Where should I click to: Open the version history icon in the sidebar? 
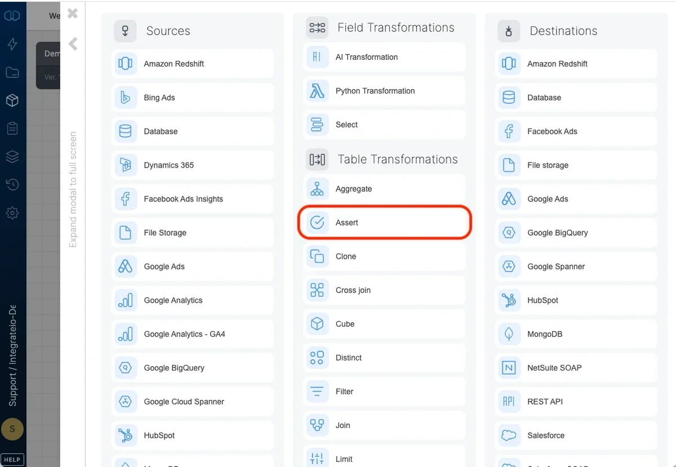coord(12,184)
